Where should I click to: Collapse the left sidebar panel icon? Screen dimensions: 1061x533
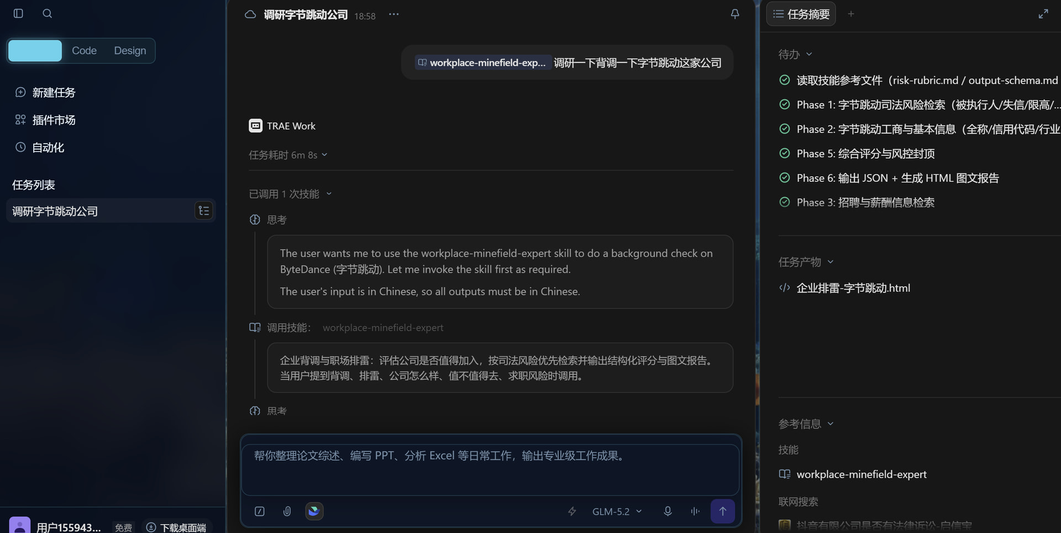point(18,13)
